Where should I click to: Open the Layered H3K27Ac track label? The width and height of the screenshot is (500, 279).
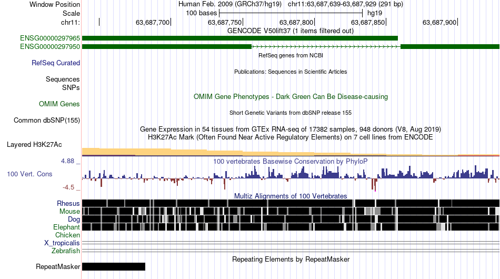tap(34, 144)
